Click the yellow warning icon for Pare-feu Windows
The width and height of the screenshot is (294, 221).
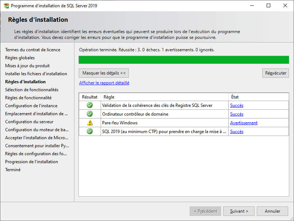pyautogui.click(x=90, y=123)
